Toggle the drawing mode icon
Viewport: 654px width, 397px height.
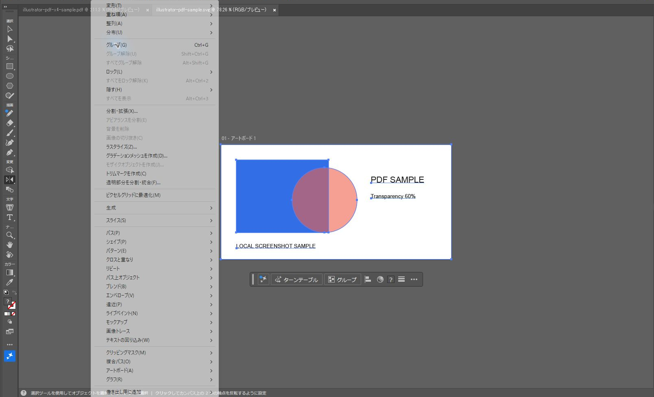click(10, 321)
